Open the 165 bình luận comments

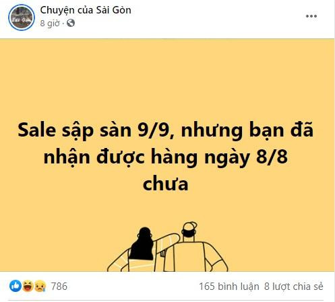[x=229, y=287]
